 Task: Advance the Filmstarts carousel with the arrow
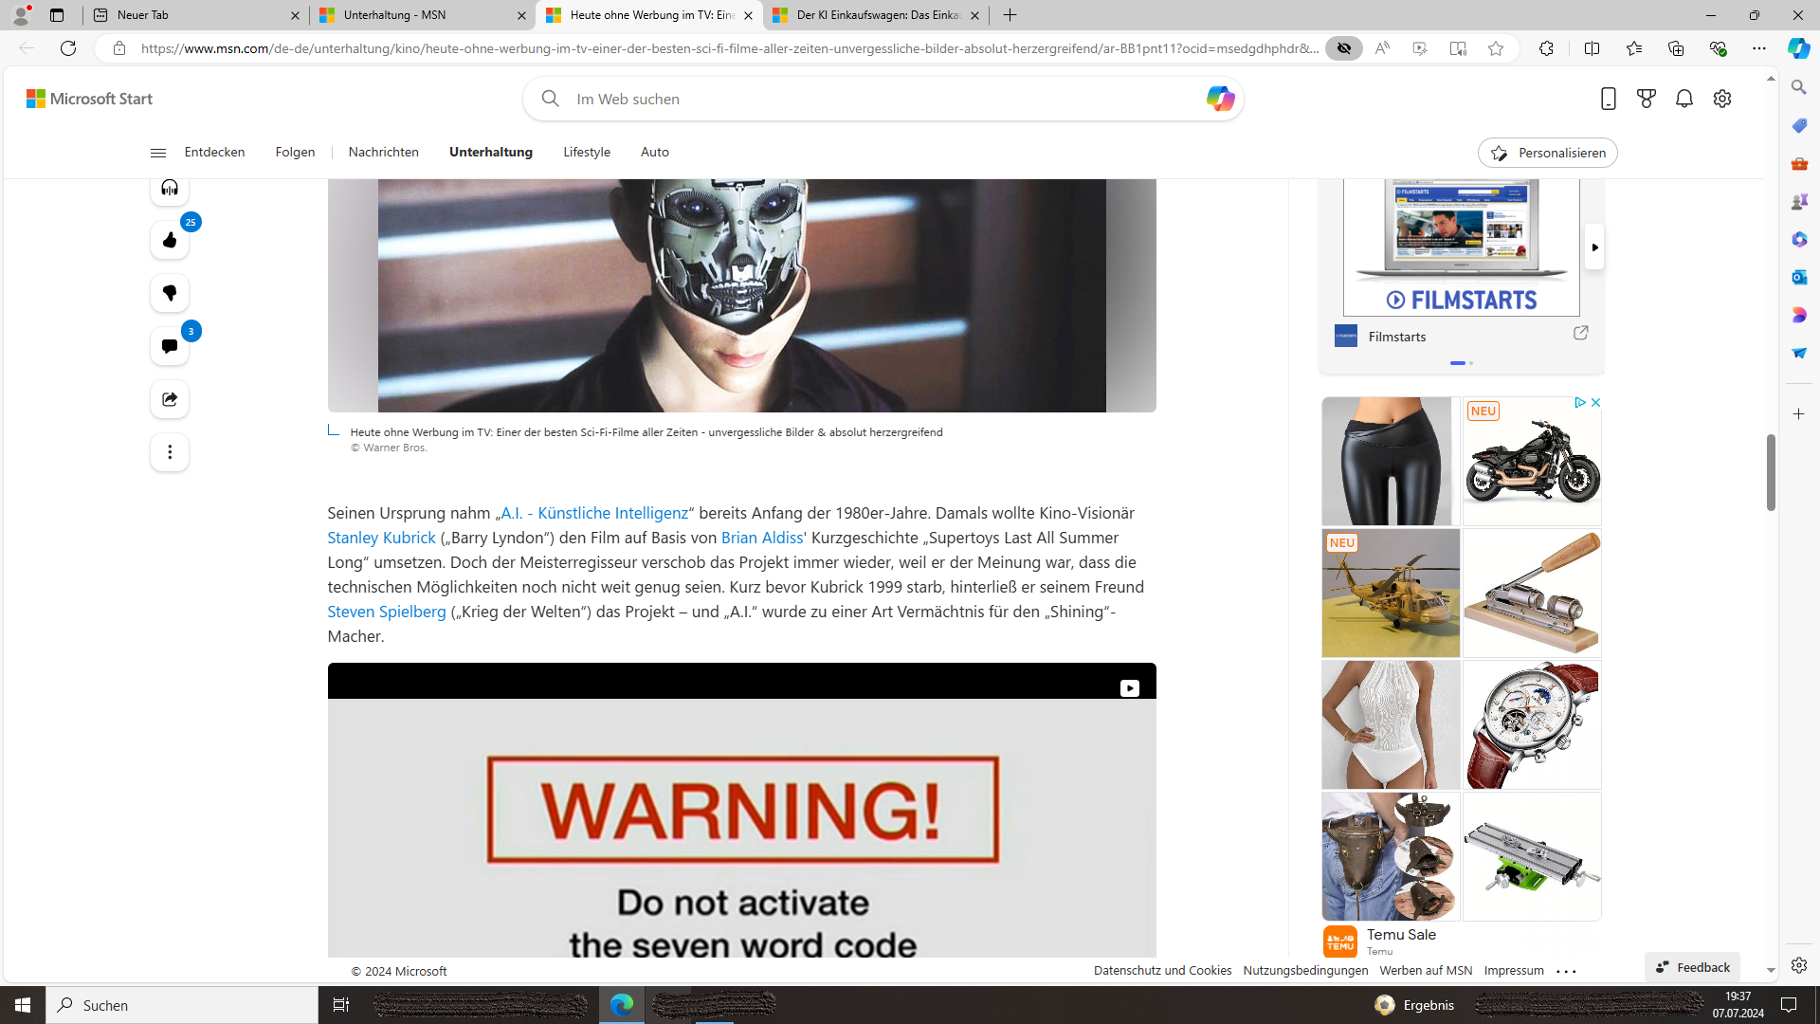point(1594,247)
